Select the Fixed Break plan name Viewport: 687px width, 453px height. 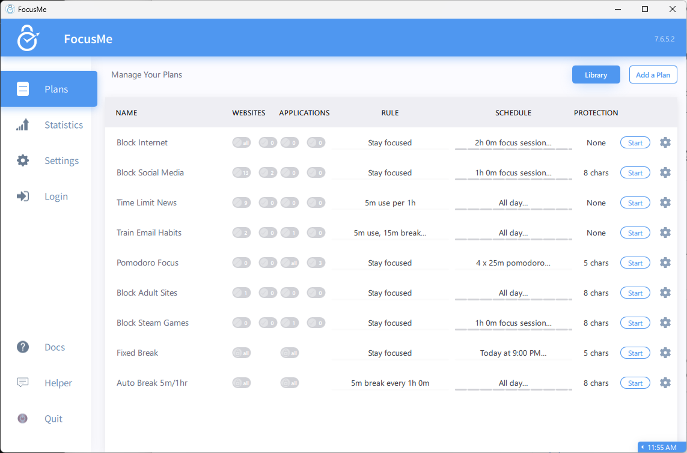point(137,353)
